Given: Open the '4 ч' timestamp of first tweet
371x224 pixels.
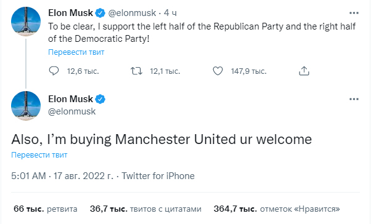Looking at the screenshot, I should click(x=170, y=13).
